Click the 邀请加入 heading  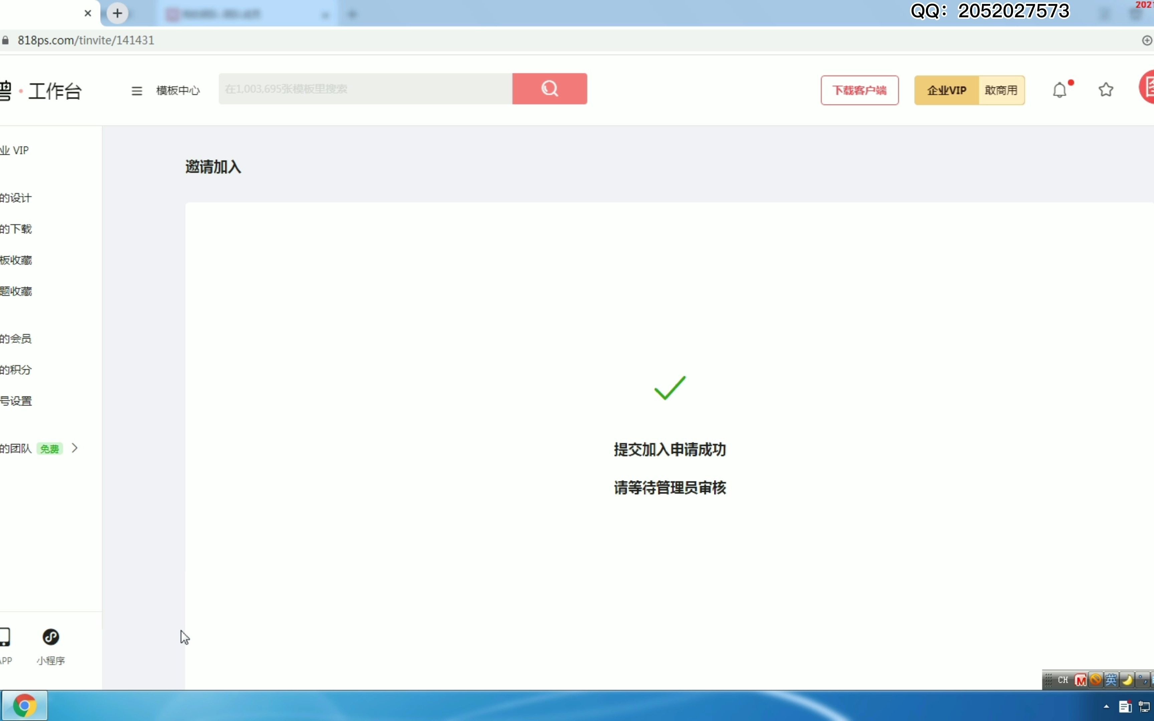point(213,167)
